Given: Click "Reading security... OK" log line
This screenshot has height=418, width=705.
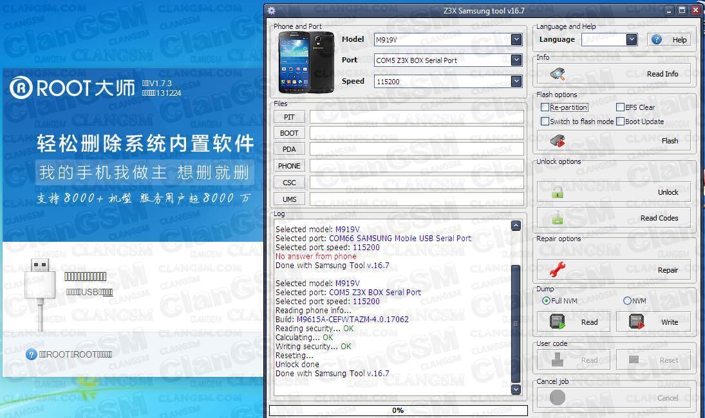Looking at the screenshot, I should (x=315, y=329).
